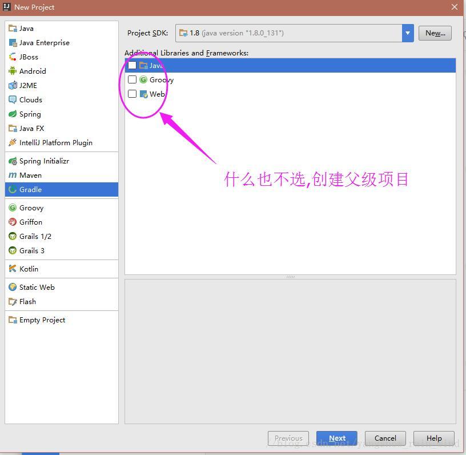Click the Android robot icon
466x455 pixels.
point(13,71)
